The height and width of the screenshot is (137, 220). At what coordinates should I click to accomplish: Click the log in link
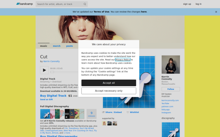pyautogui.click(x=198, y=4)
